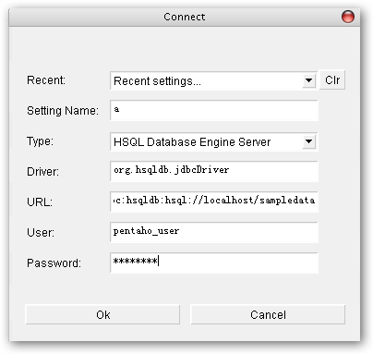
Task: Open the Recent settings dropdown arrow
Action: pyautogui.click(x=308, y=80)
